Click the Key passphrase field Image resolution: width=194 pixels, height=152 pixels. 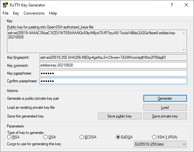[113, 73]
